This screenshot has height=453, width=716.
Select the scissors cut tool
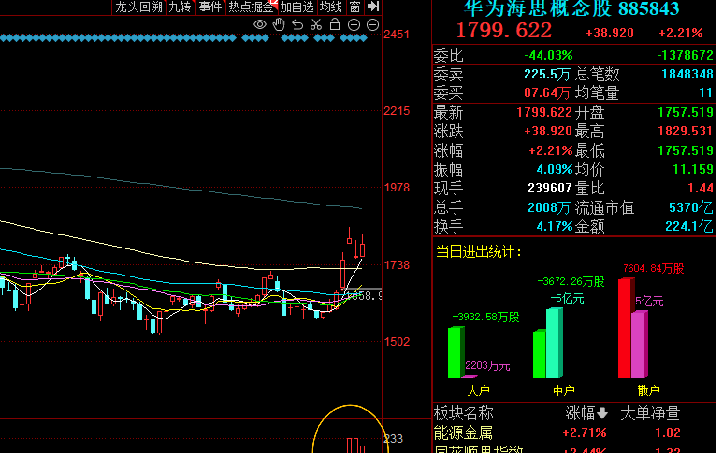point(316,24)
